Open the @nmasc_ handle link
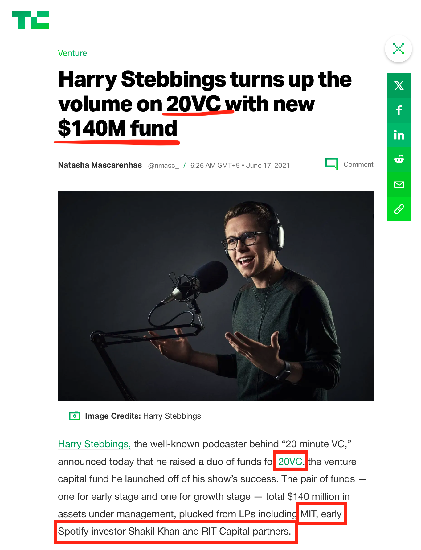This screenshot has width=421, height=550. click(x=163, y=166)
